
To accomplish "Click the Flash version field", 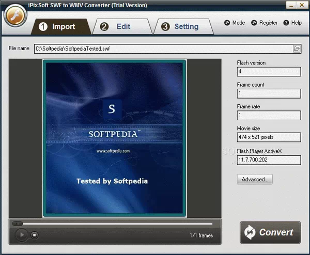I will (269, 72).
